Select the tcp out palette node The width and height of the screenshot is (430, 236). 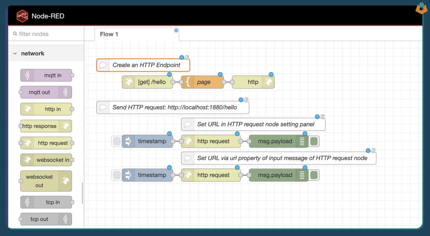[x=46, y=219]
